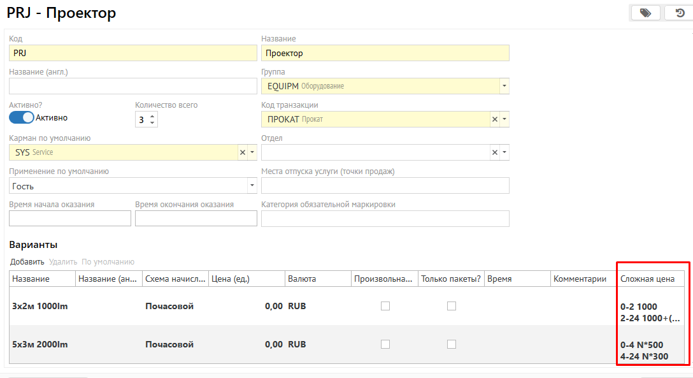Open the Применение по умолчанию dropdown
Viewport: 693px width, 378px height.
(252, 185)
